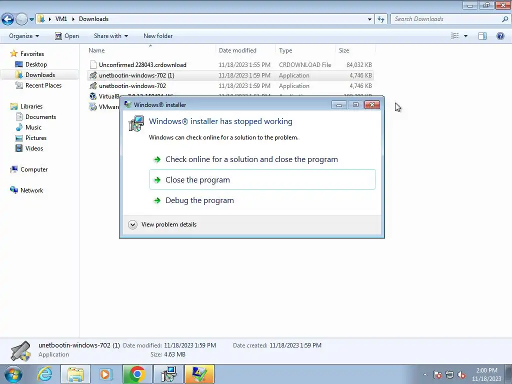
Task: Sort by Date modified column header
Action: coord(237,50)
